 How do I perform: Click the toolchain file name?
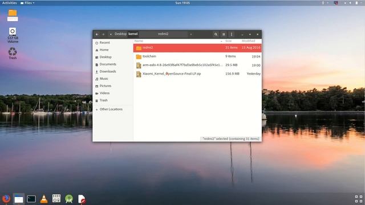[149, 56]
